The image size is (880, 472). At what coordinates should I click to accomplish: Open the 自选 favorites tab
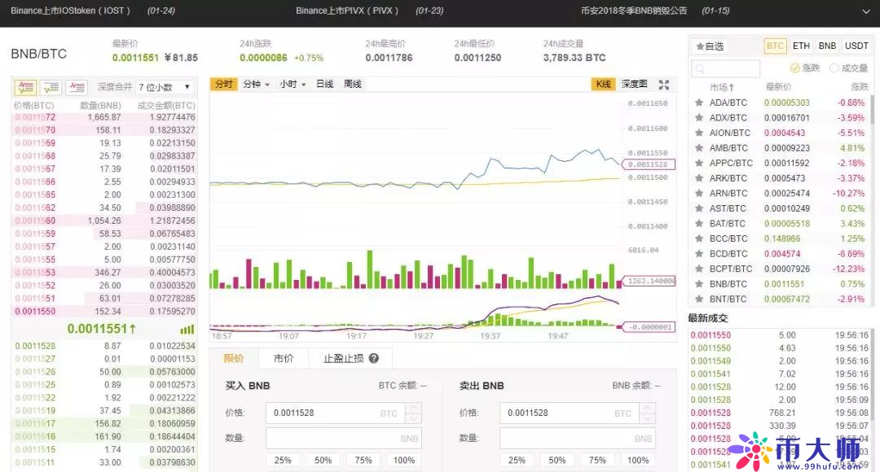[x=710, y=46]
